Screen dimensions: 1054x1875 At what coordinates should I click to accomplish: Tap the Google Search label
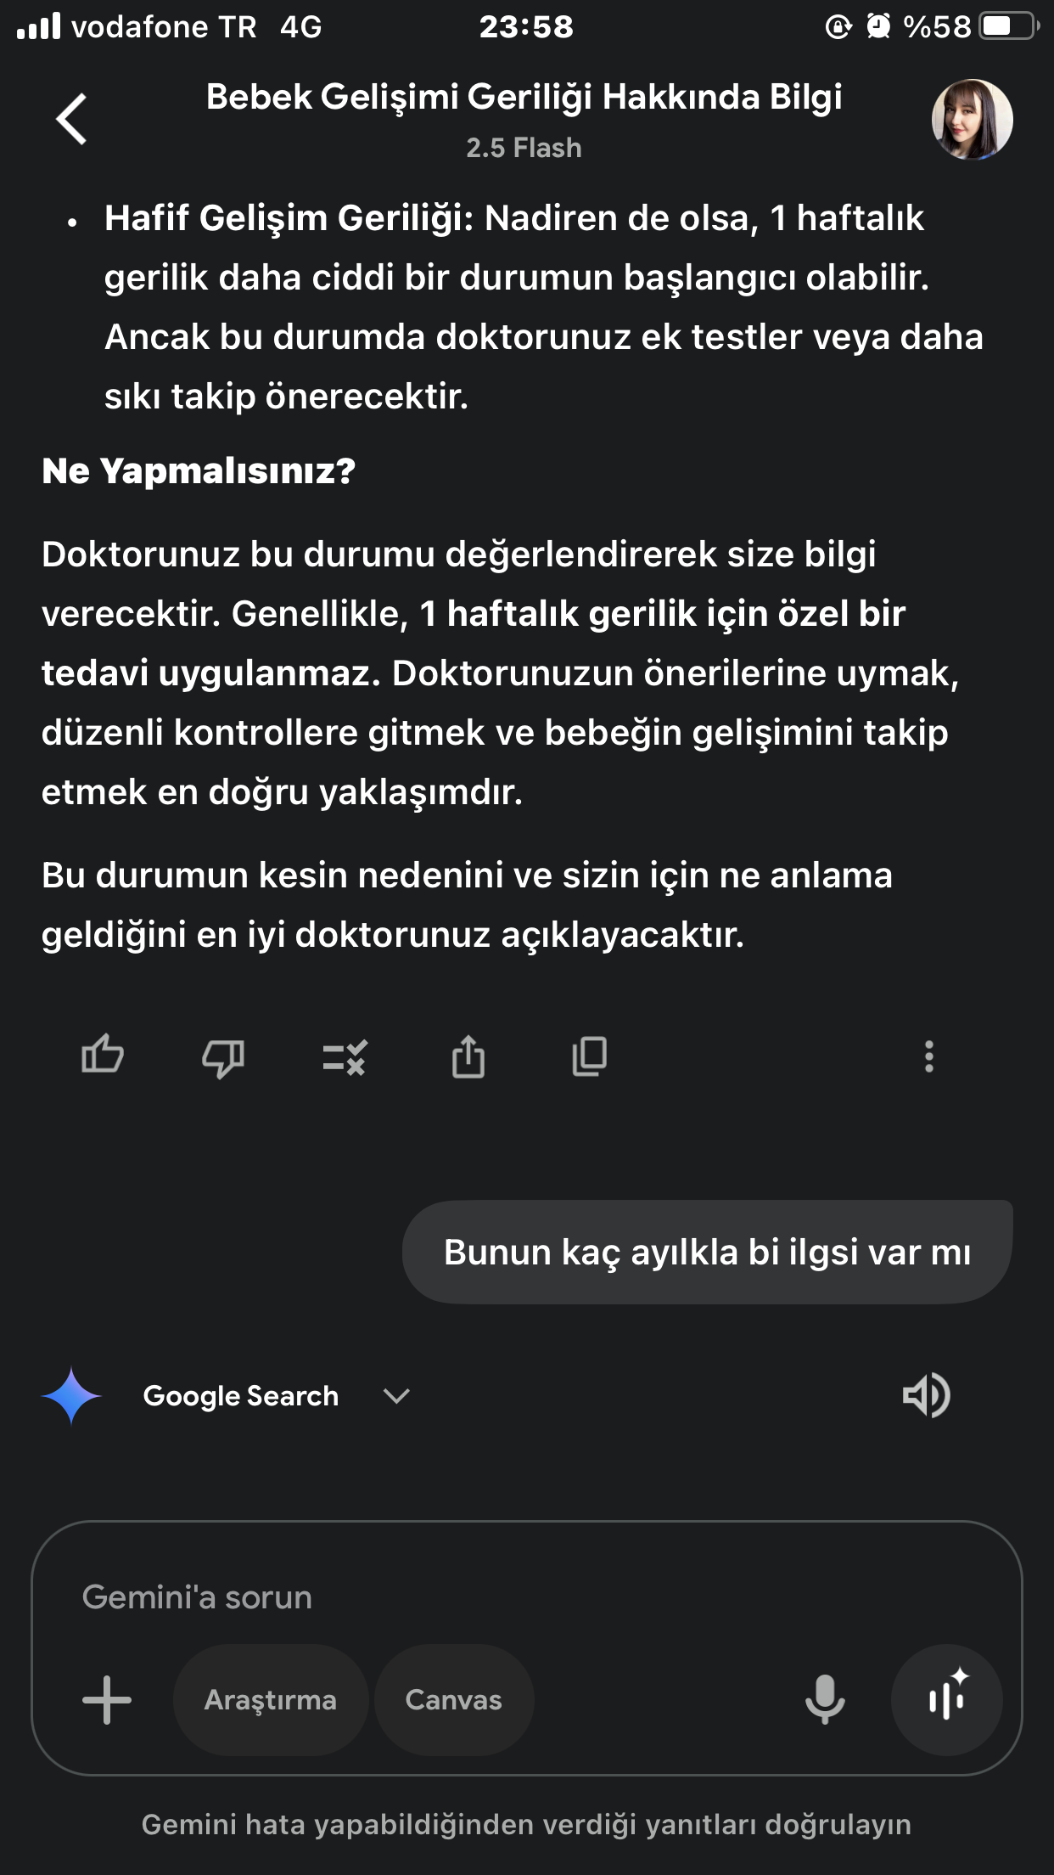pos(241,1395)
